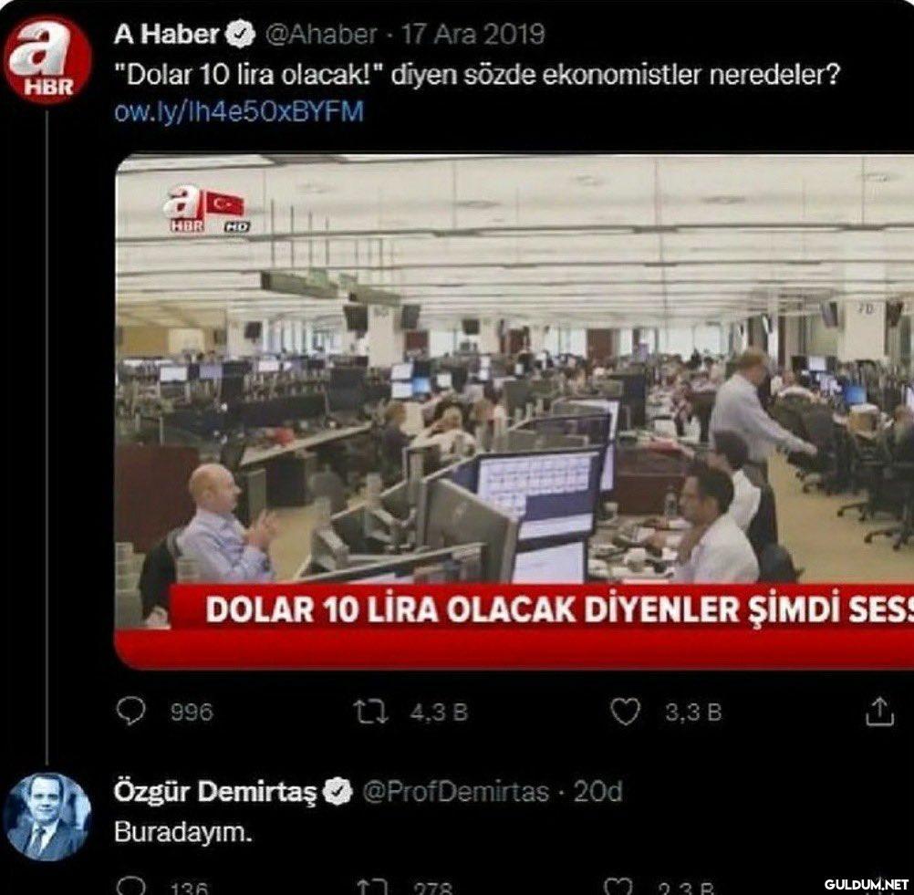Screen dimensions: 914x895
Task: Open the ow.ly/Ih4e50xBYFM link
Action: [x=239, y=111]
